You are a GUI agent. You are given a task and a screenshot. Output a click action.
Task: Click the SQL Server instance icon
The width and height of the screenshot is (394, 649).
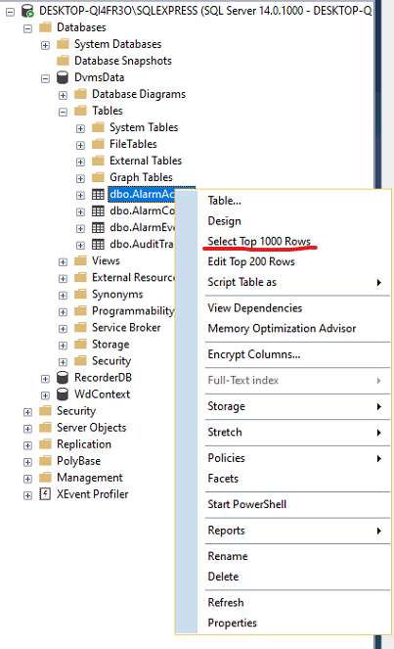pyautogui.click(x=27, y=11)
